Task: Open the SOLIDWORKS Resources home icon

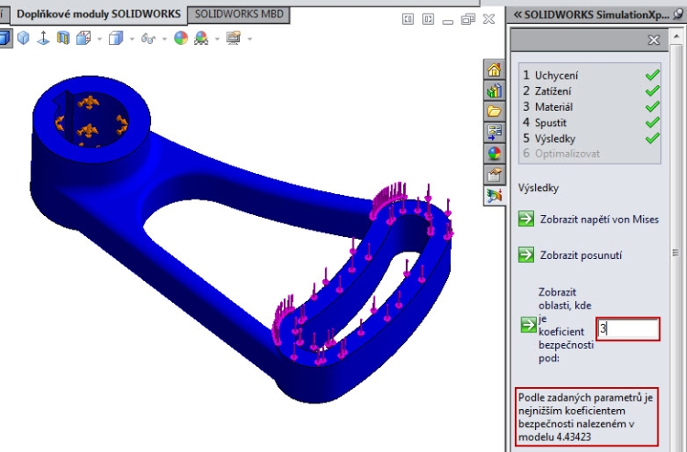Action: [495, 70]
